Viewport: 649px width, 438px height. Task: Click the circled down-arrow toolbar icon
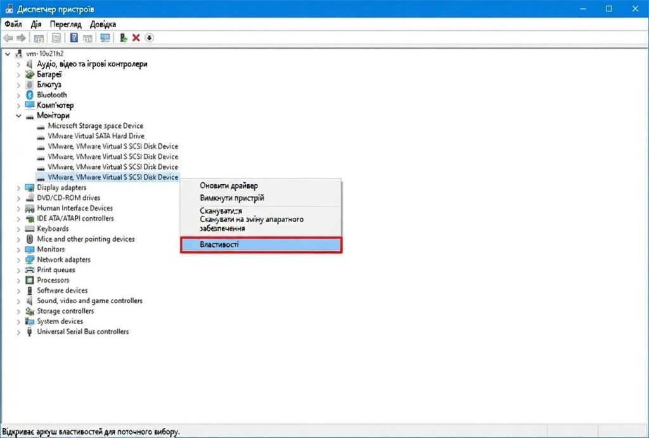(149, 38)
